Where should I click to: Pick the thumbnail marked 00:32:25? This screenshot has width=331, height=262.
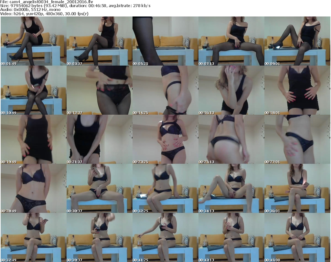click(165, 188)
